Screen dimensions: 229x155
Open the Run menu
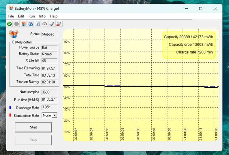pos(31,16)
